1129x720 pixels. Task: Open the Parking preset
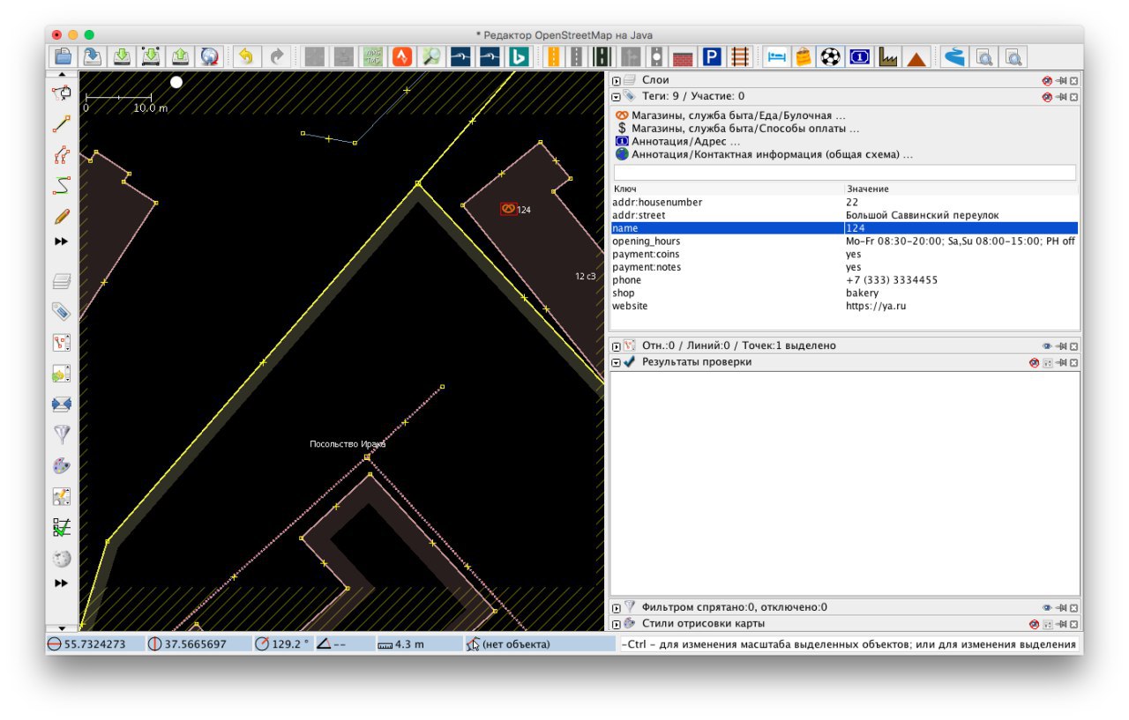(712, 56)
